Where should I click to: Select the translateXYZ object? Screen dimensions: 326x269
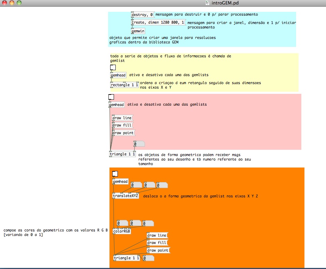click(126, 196)
